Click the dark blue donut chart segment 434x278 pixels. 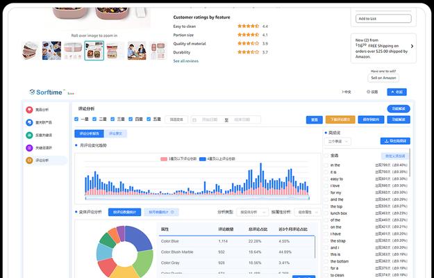tap(140, 237)
